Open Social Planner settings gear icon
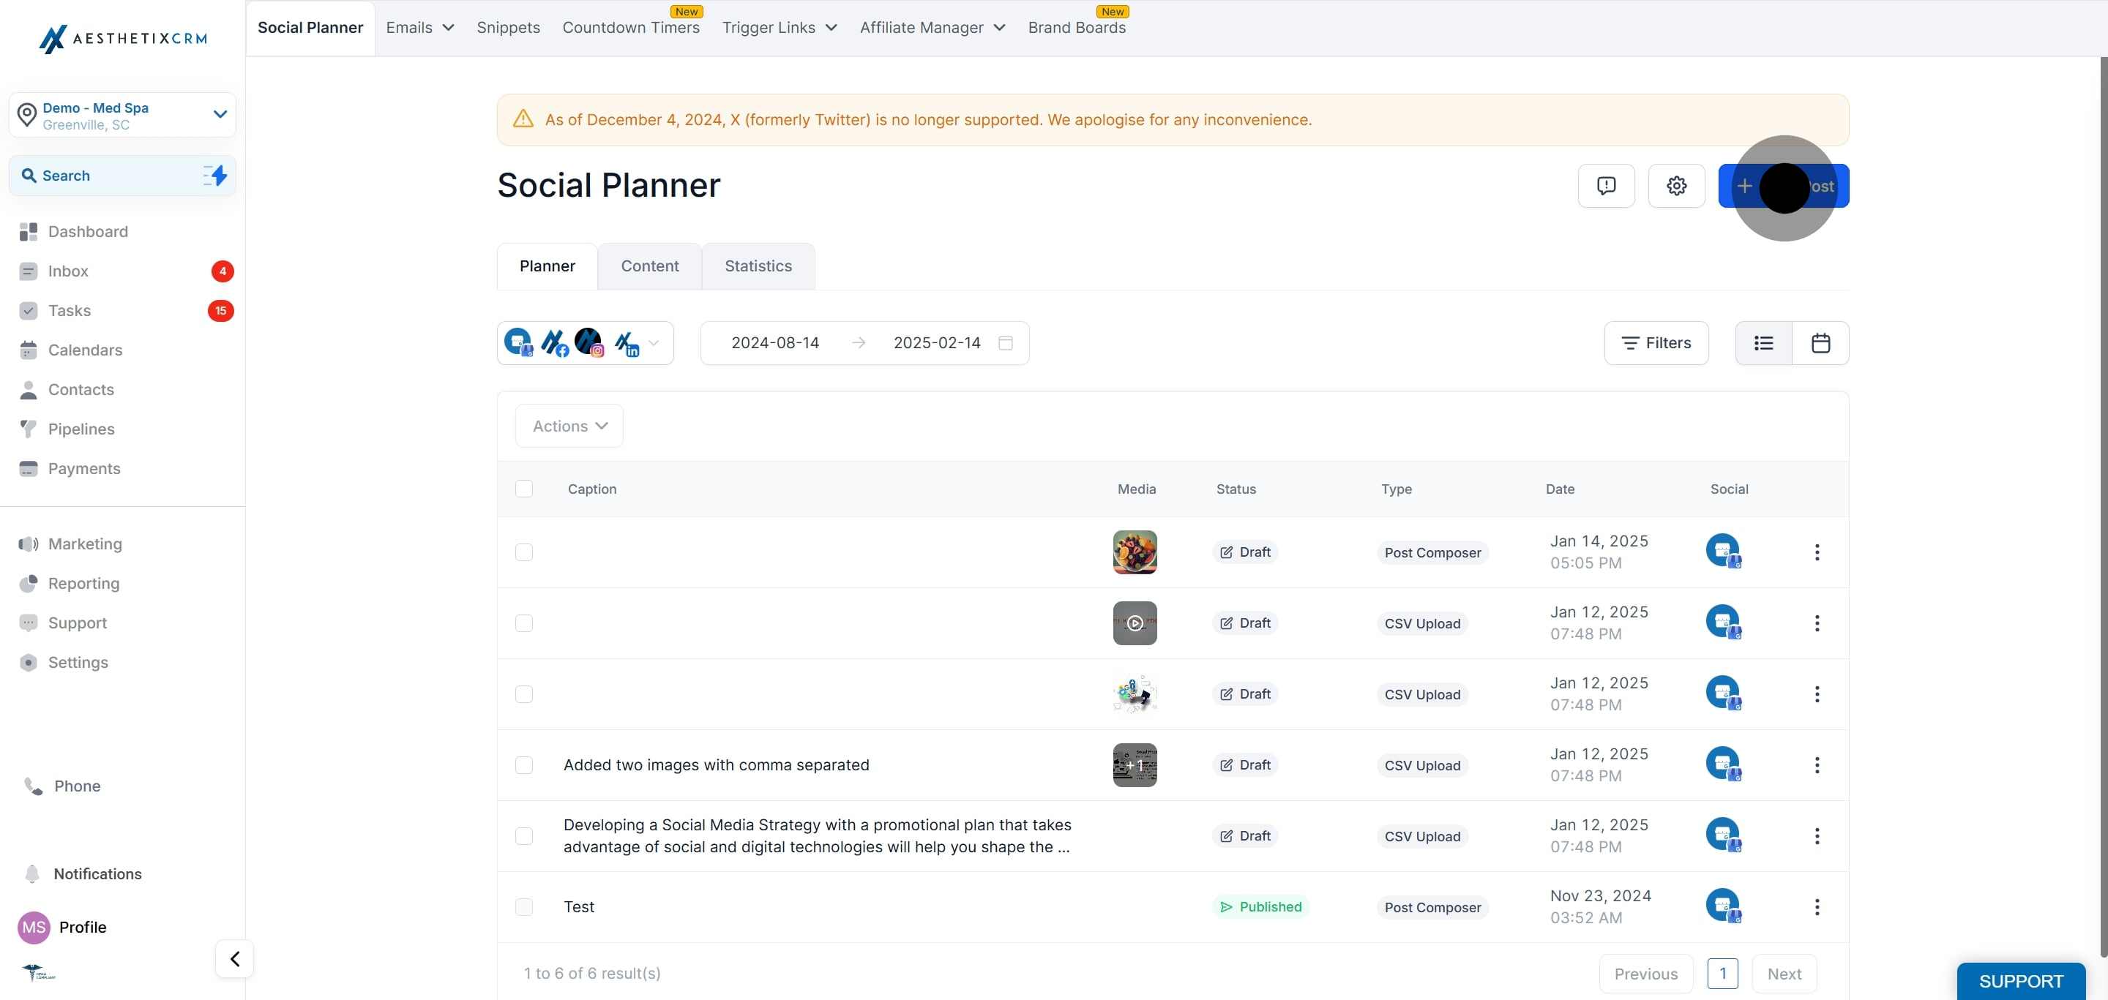Image resolution: width=2108 pixels, height=1000 pixels. (1676, 186)
